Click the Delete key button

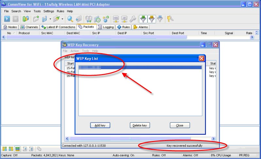[140, 125]
